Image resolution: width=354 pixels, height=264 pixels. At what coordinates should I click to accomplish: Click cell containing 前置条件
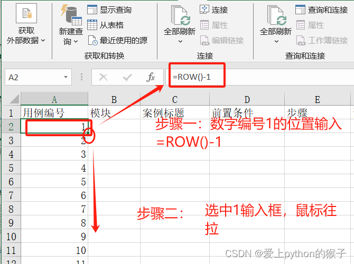point(247,112)
